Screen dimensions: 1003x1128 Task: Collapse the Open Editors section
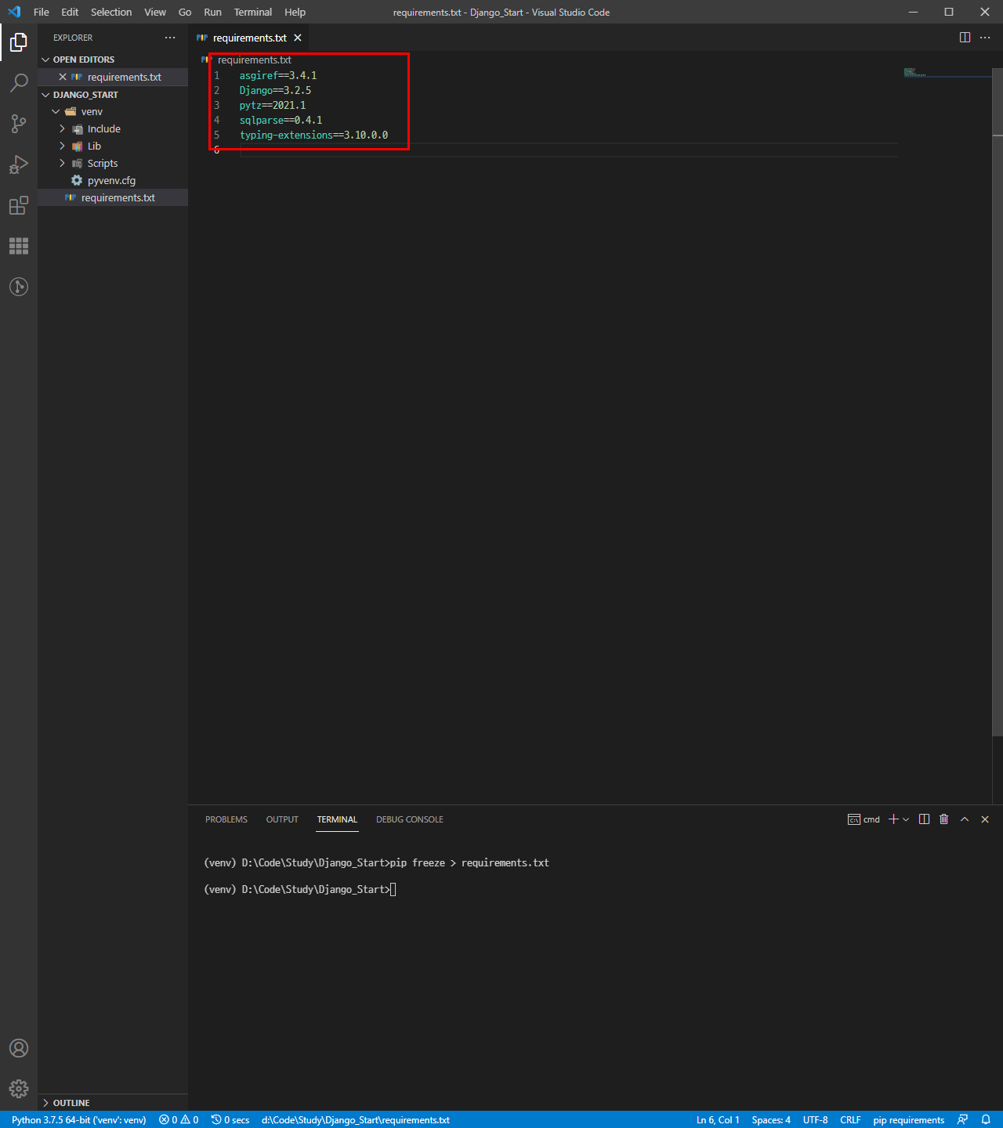pos(113,60)
